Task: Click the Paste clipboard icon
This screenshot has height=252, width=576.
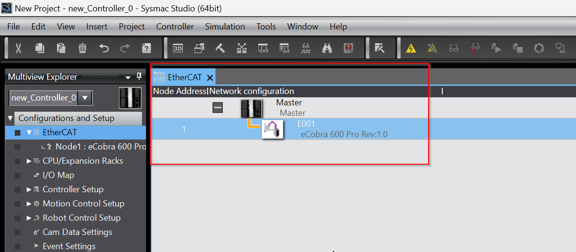Action: [61, 48]
